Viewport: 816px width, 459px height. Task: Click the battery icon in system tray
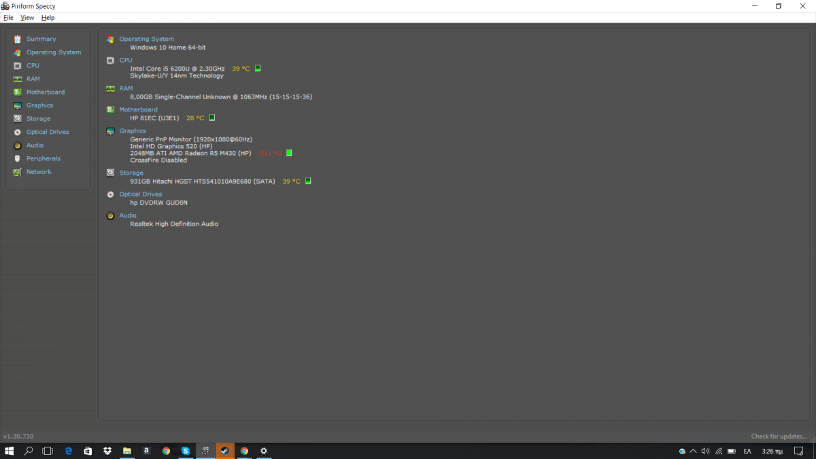coord(732,451)
